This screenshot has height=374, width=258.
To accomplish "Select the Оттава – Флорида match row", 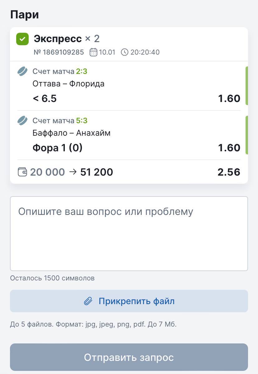I will coord(68,84).
